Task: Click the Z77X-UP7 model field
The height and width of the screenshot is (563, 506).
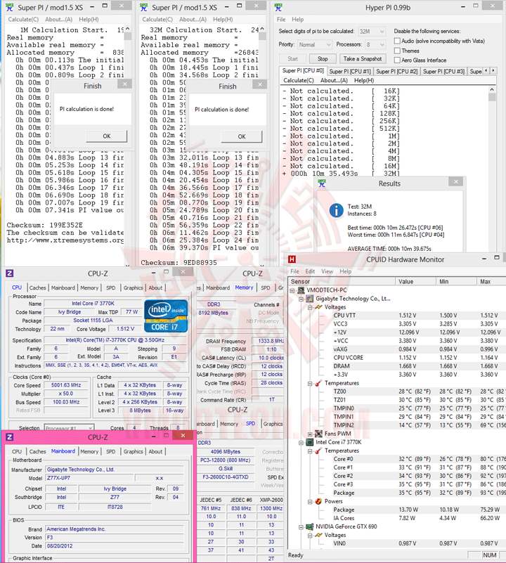Action: pyautogui.click(x=89, y=478)
